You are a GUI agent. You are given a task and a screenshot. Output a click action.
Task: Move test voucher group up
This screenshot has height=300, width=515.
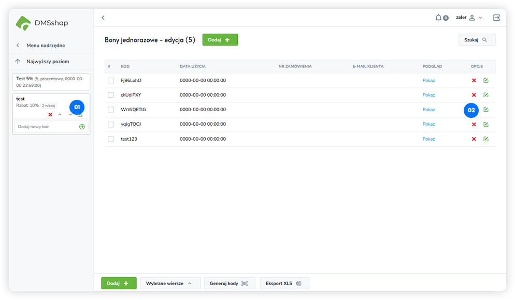click(60, 114)
